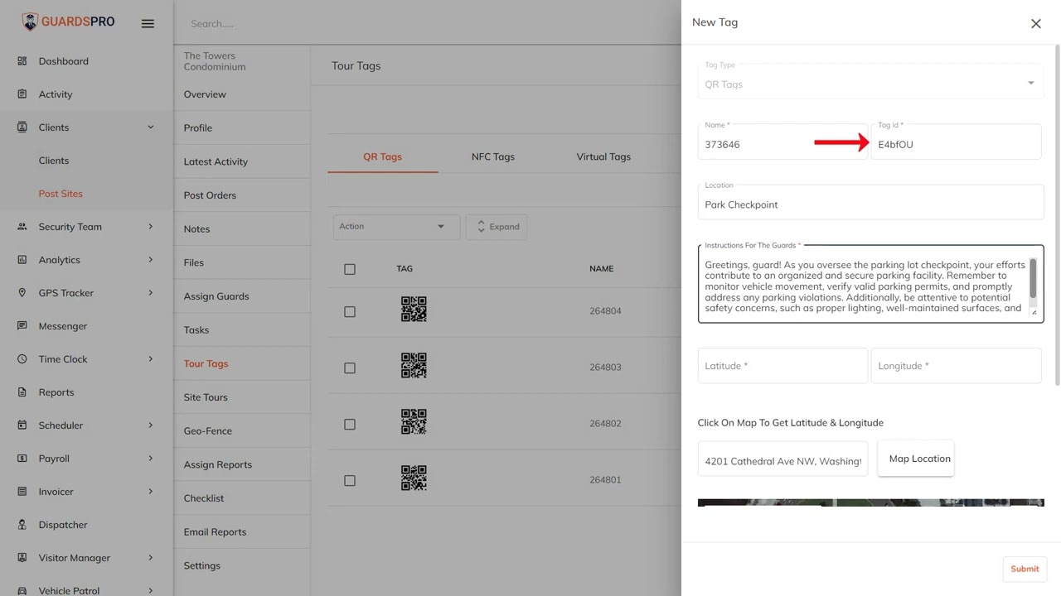Click the Longitude input field

point(956,366)
